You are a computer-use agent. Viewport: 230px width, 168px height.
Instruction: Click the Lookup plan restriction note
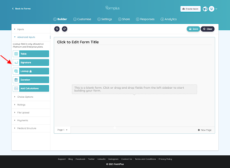coord(28,45)
